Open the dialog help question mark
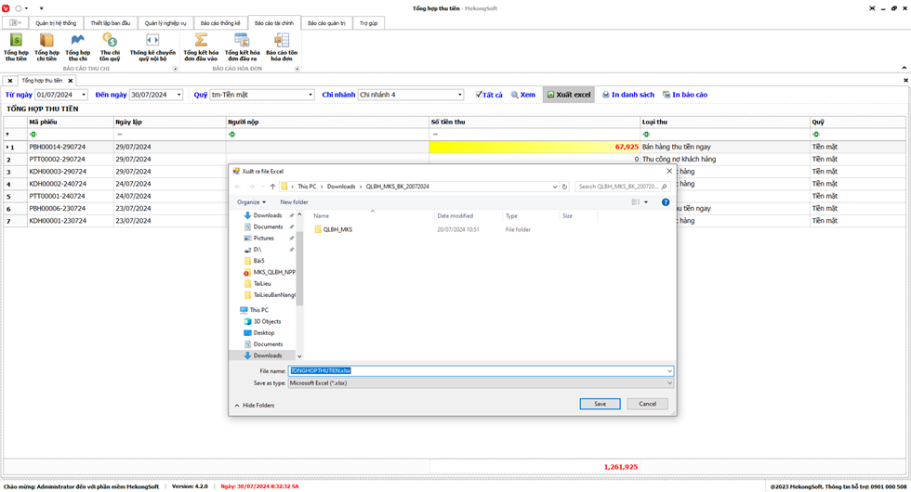Screen dimensions: 911x492 point(666,202)
